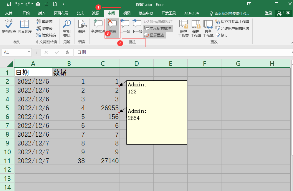This screenshot has width=293, height=191.
Task: Select column G header
Action: coord(238,63)
